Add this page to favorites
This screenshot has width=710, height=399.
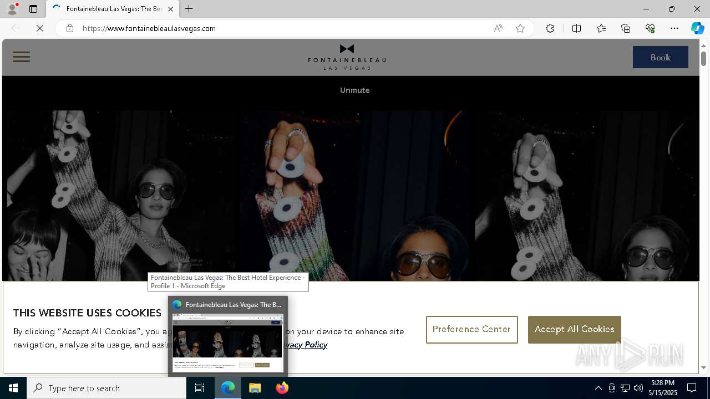520,28
